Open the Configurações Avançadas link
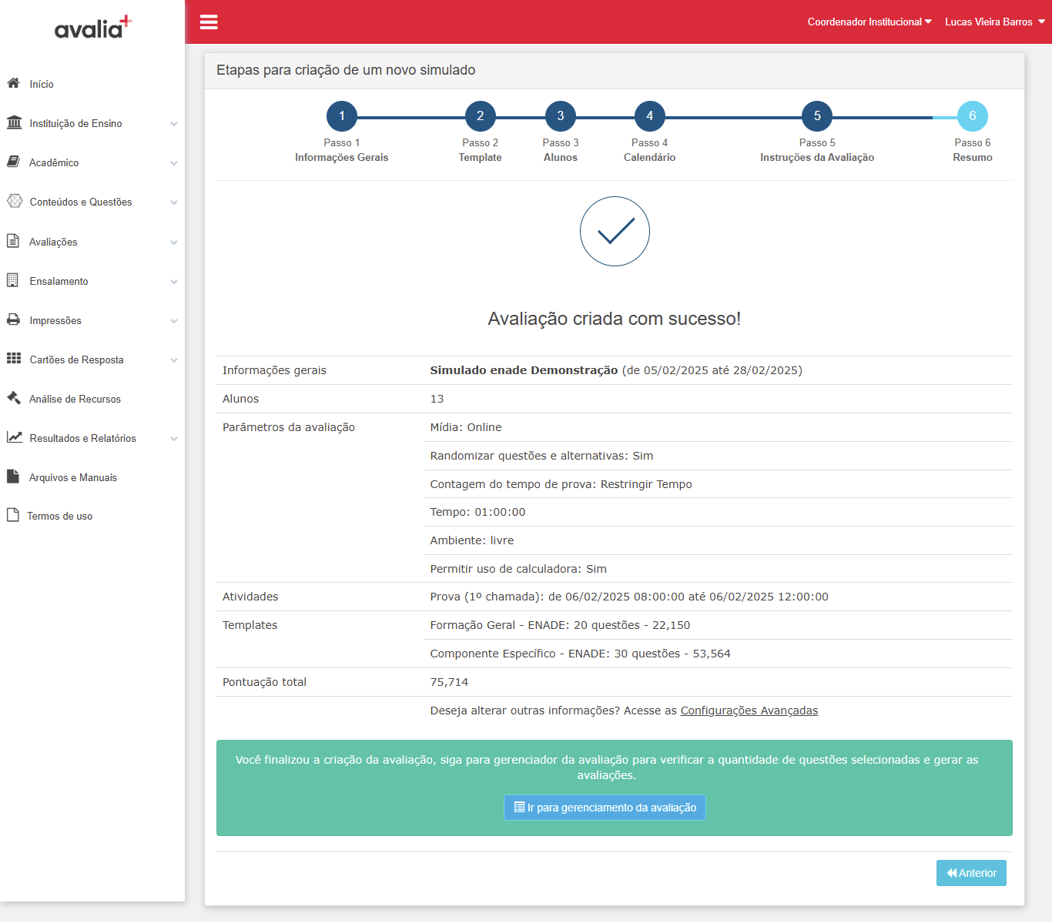Screen dimensions: 1052x923 pos(749,711)
